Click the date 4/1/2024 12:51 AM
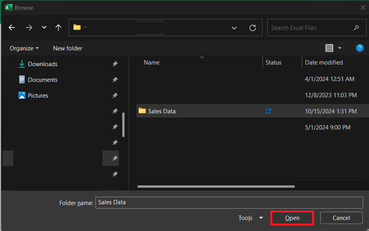This screenshot has height=231, width=369. [329, 79]
